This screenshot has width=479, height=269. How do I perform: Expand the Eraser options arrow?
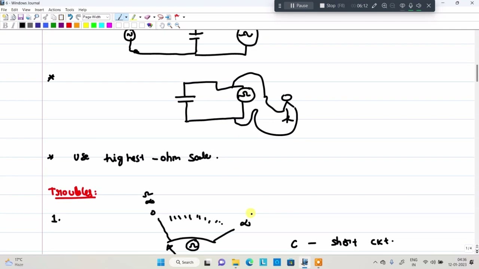point(154,17)
